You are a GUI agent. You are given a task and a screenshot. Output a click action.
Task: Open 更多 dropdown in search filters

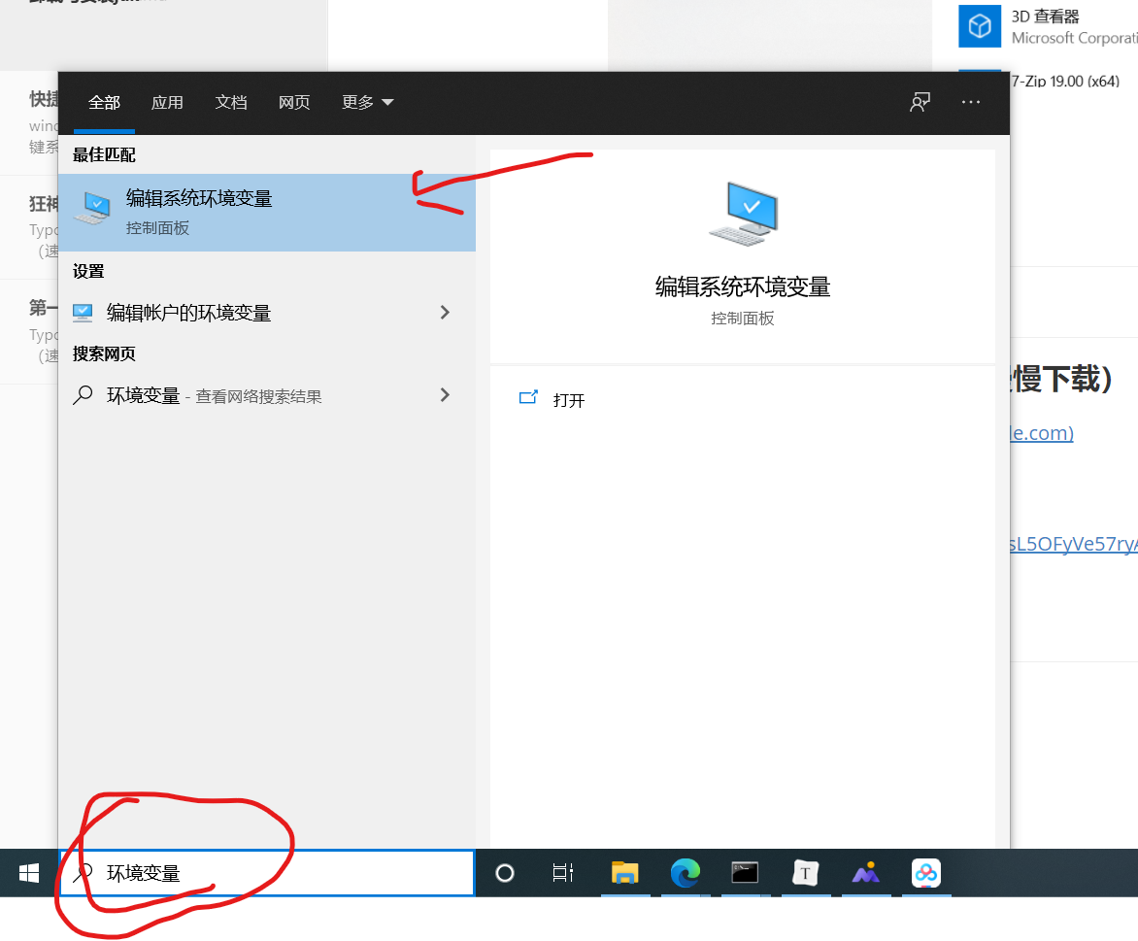click(367, 102)
